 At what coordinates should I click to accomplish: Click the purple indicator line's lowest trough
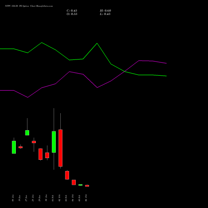pos(28,97)
